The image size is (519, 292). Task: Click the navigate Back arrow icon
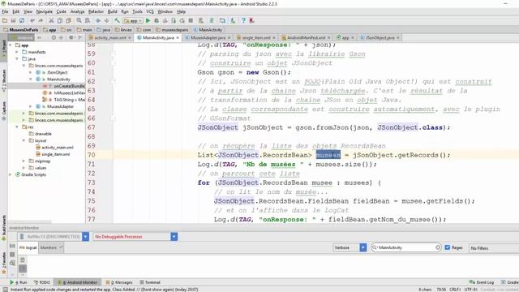(x=98, y=20)
